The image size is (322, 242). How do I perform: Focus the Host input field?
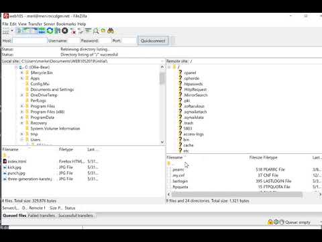[x=30, y=41]
